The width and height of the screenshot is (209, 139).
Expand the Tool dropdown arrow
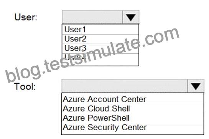[196, 86]
